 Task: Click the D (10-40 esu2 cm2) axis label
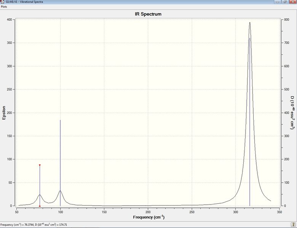[293, 113]
